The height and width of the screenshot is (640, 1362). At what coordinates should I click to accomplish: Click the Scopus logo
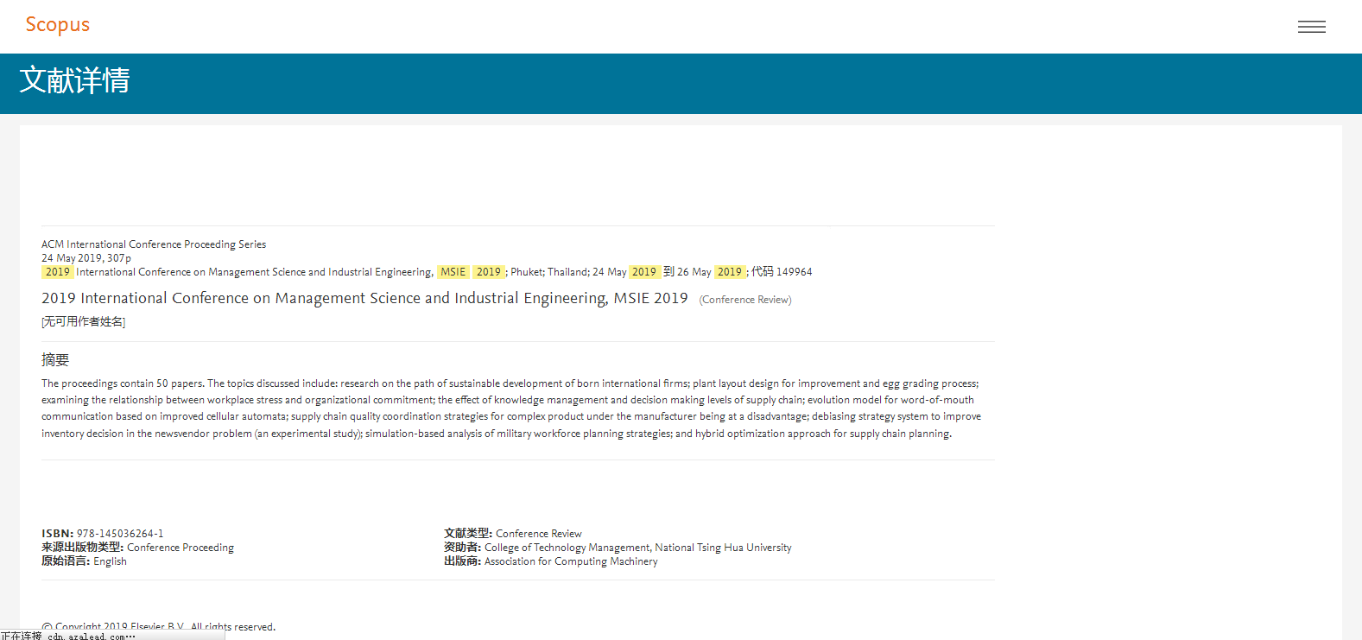click(x=58, y=25)
